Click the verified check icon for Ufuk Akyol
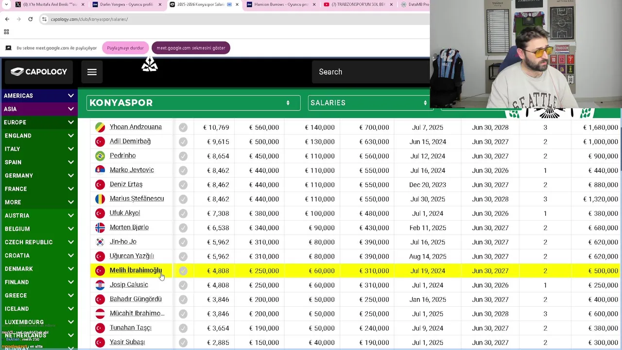This screenshot has width=622, height=350. [x=183, y=213]
